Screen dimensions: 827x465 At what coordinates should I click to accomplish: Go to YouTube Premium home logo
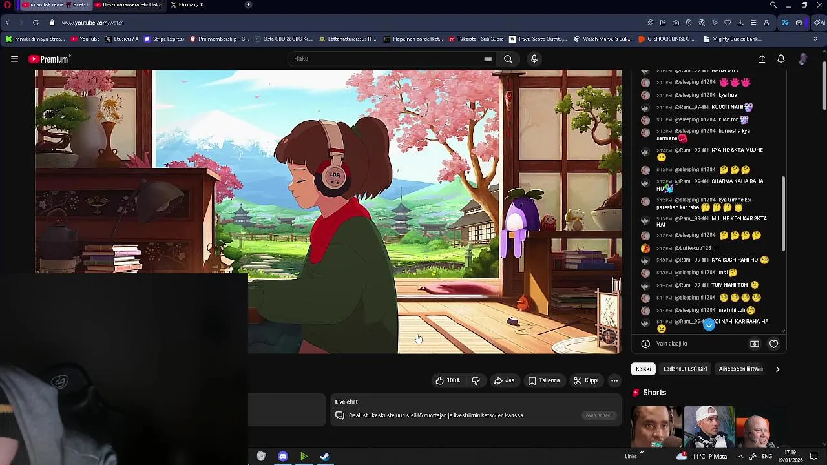click(x=50, y=59)
